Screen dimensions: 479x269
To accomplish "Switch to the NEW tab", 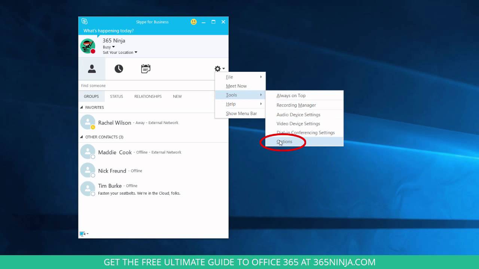I will pos(177,96).
